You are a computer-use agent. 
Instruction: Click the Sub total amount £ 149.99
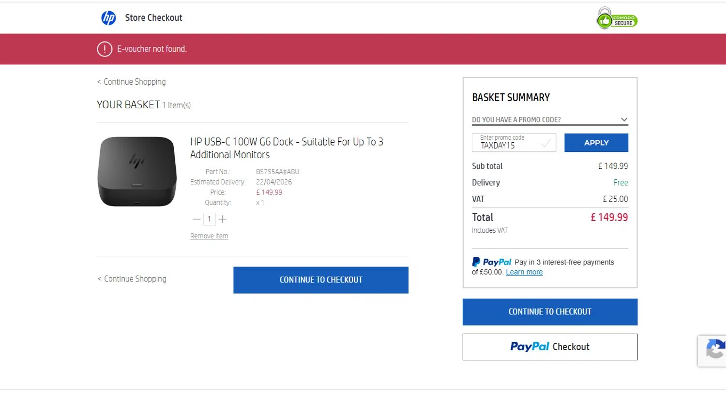613,166
